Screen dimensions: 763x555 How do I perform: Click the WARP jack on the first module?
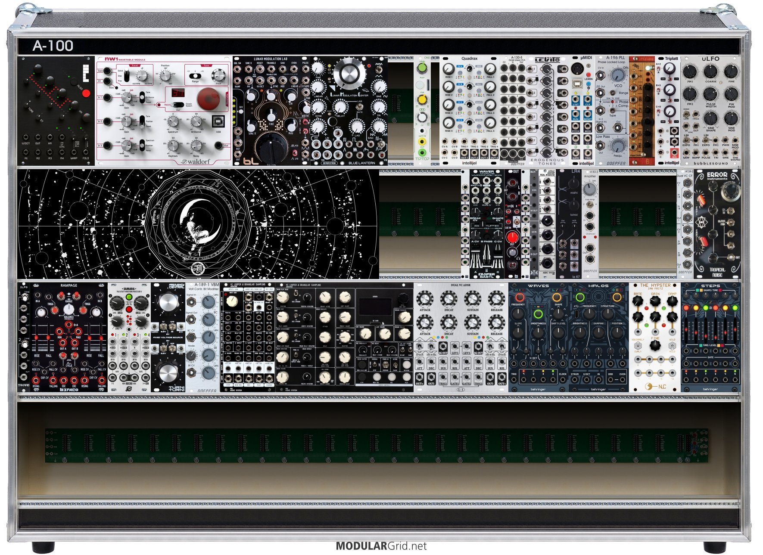pos(74,152)
